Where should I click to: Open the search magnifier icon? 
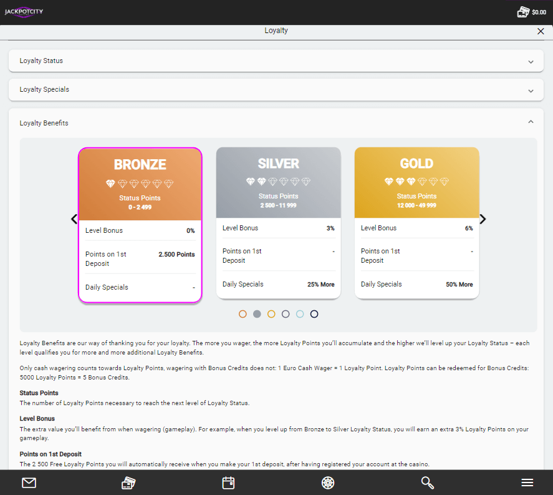[428, 483]
